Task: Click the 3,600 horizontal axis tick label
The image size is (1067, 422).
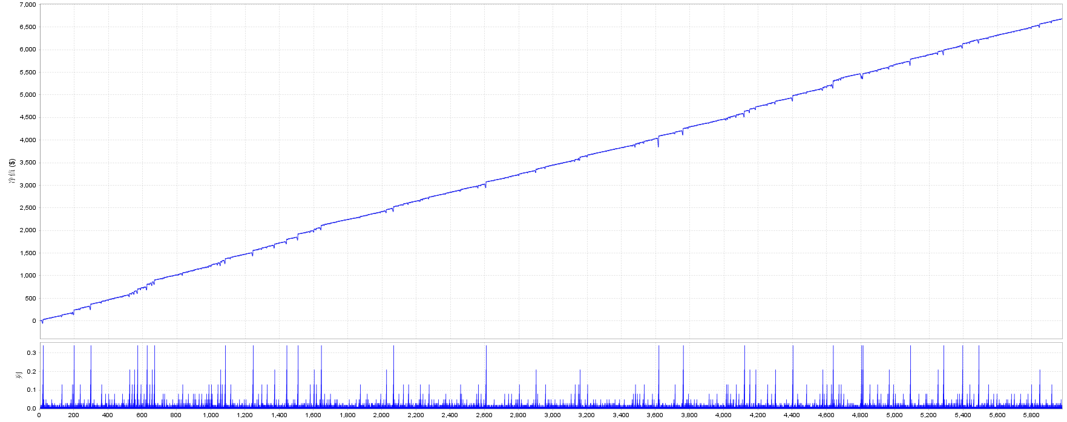Action: (655, 415)
